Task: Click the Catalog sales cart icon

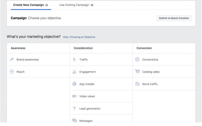Action: [137, 71]
